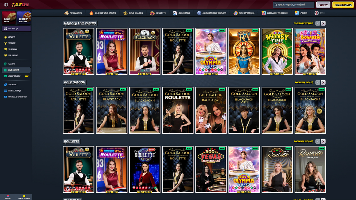Viewport: 356px width, 200px height.
Task: Open Mega Fire Blaze Roulette in Roulette row
Action: tap(112, 169)
